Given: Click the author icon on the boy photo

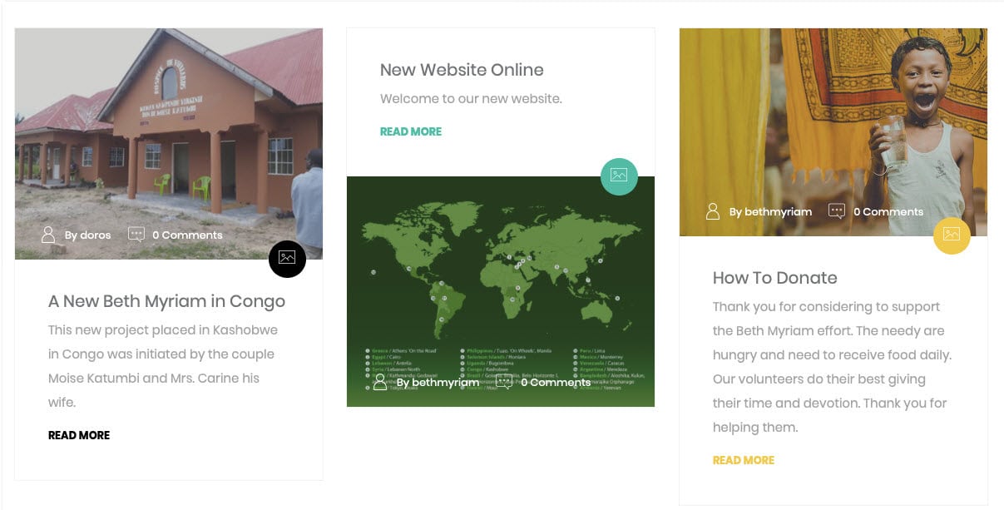Looking at the screenshot, I should (713, 211).
